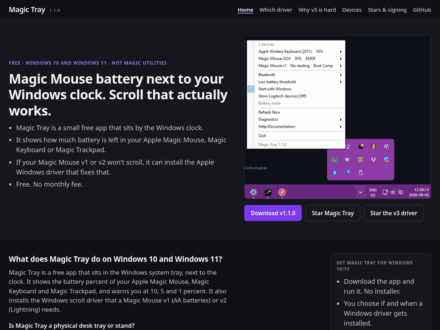
Task: Toggle Show Logitech devices [Off] option
Action: coord(282,96)
